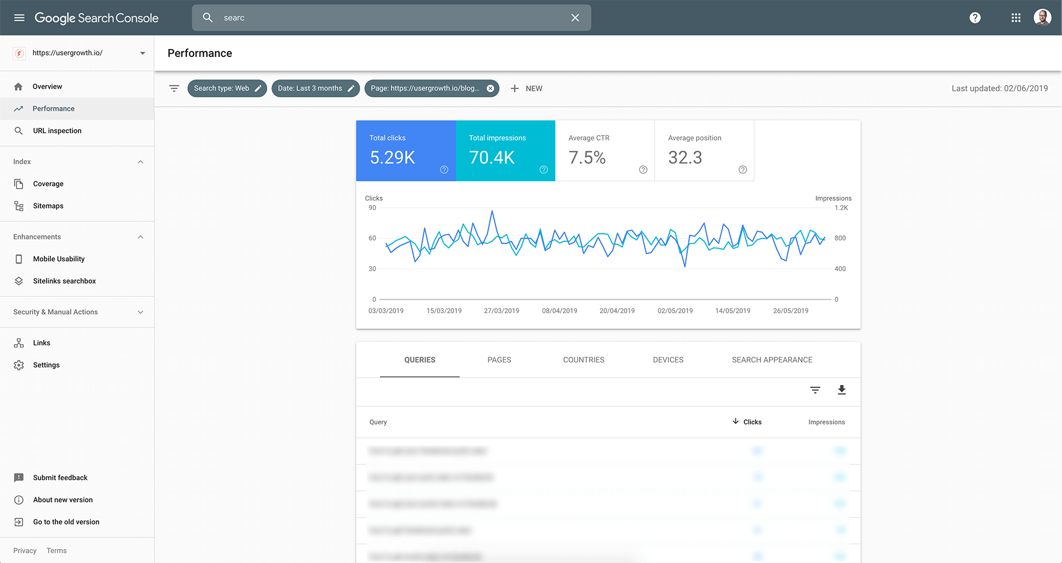The height and width of the screenshot is (563, 1062).
Task: Expand Security & Manual Actions section
Action: (x=77, y=312)
